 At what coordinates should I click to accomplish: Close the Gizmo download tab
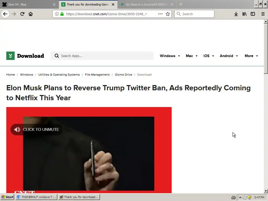pos(113,4)
